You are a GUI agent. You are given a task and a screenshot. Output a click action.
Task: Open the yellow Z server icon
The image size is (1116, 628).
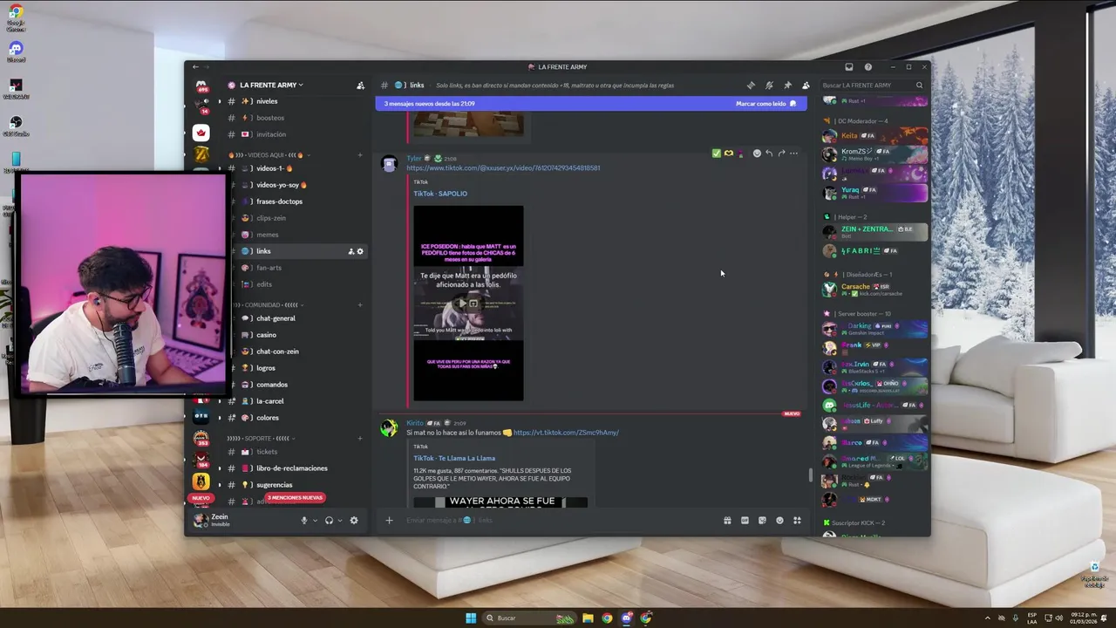pos(201,154)
